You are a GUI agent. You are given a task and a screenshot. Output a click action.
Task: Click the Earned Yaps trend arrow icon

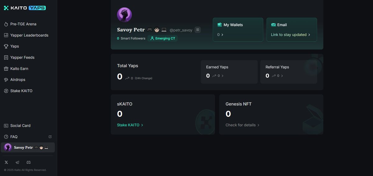point(214,76)
